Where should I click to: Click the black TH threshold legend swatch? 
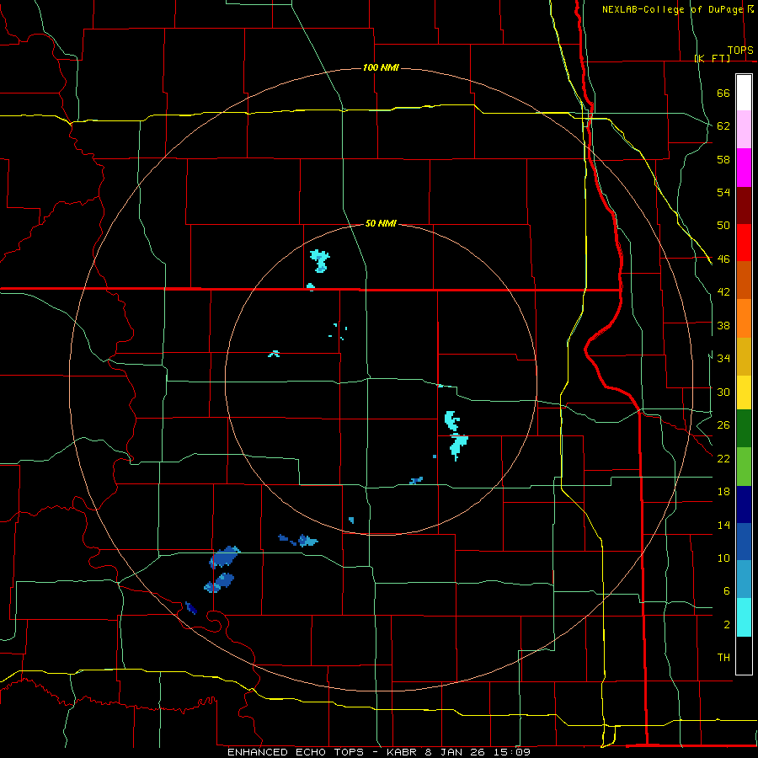coord(744,655)
